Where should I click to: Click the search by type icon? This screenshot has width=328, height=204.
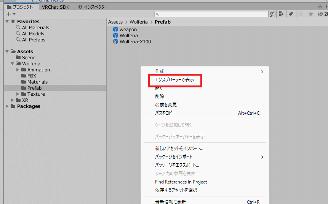(281, 14)
